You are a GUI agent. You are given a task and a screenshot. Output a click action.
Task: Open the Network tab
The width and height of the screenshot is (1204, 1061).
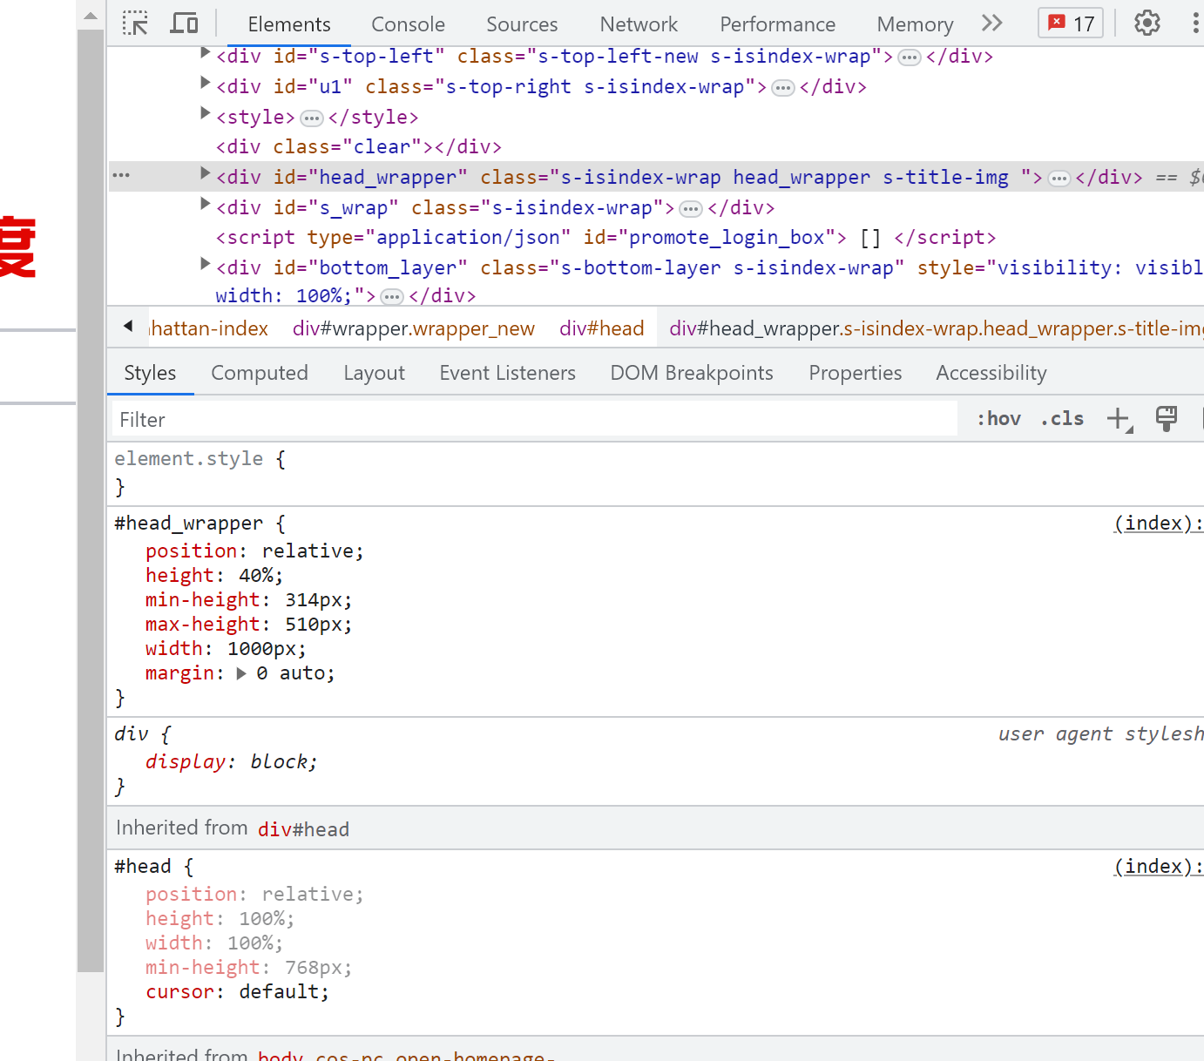639,24
